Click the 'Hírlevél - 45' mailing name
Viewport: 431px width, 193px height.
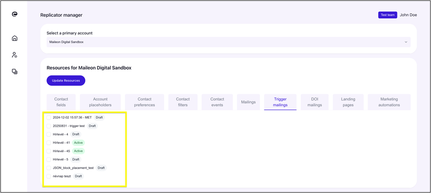click(x=61, y=151)
